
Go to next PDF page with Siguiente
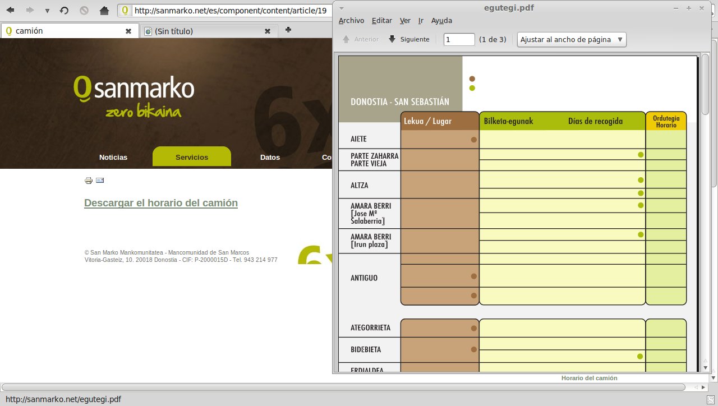point(409,39)
